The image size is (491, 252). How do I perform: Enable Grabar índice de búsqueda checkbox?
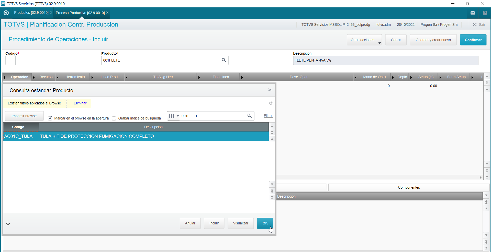(114, 118)
